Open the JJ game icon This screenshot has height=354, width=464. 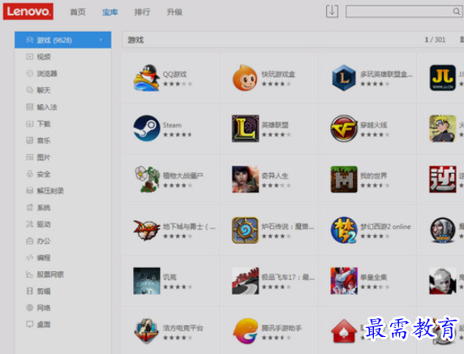(443, 78)
